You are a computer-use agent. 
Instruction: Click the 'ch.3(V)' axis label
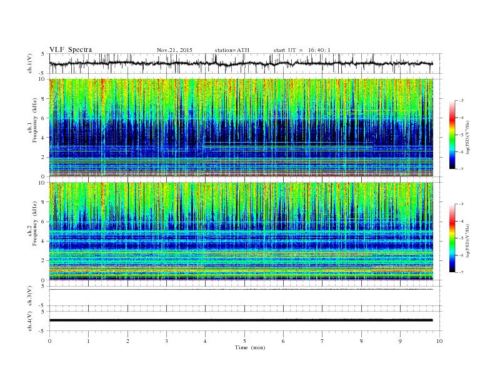point(30,296)
